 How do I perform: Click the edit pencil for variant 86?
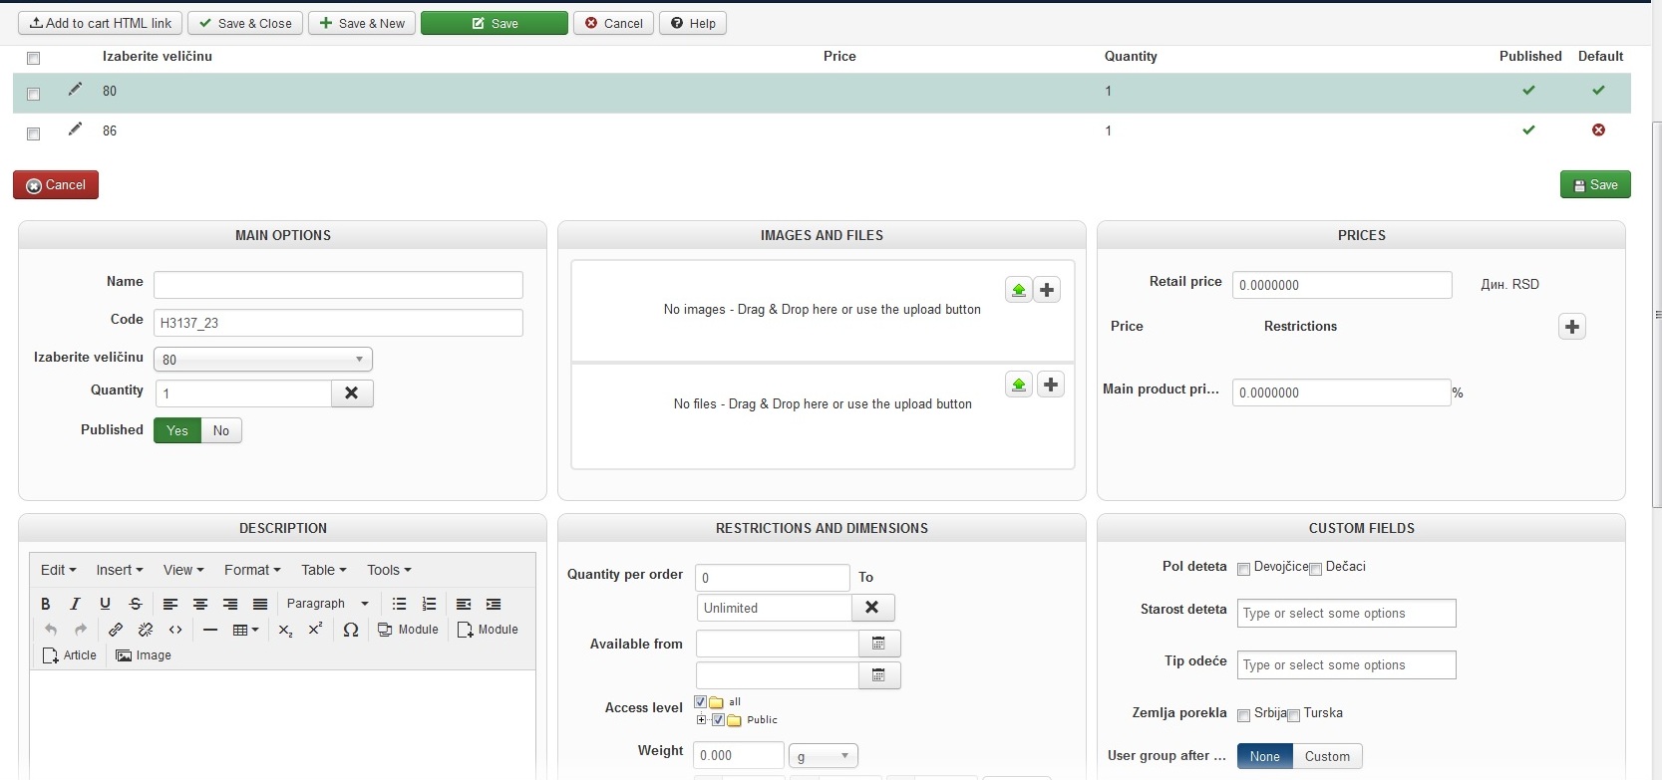point(75,130)
